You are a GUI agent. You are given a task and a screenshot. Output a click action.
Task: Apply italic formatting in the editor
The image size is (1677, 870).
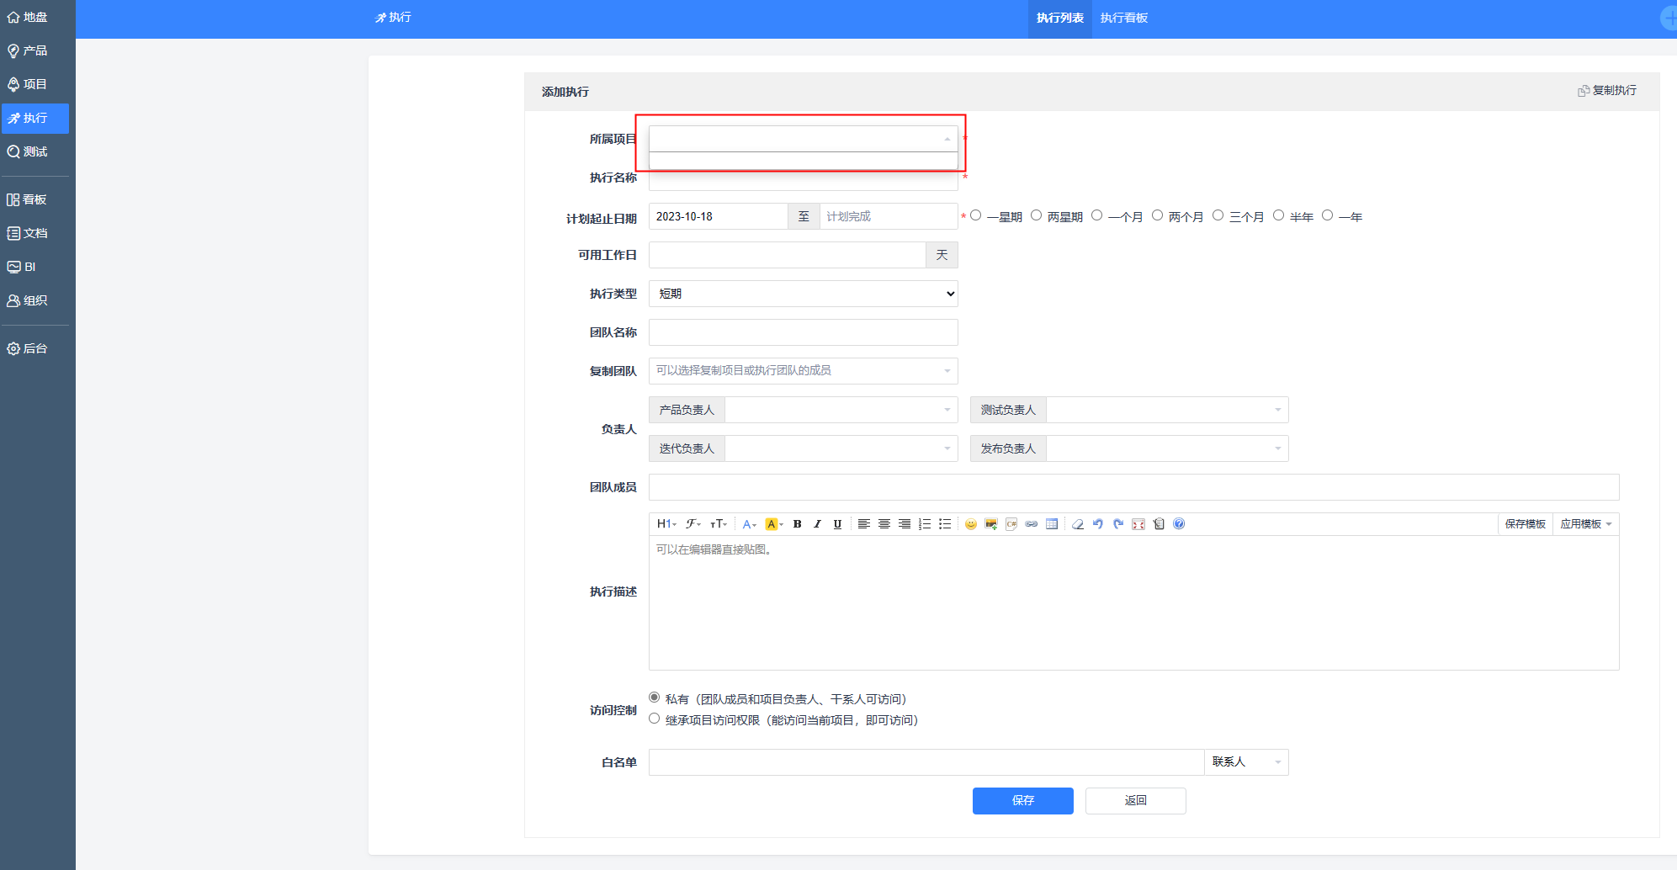click(817, 524)
